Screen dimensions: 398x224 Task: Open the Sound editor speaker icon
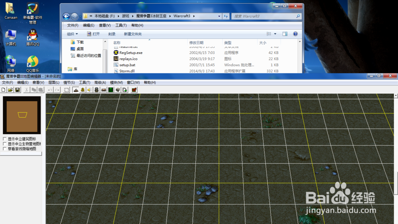pyautogui.click(x=90, y=90)
